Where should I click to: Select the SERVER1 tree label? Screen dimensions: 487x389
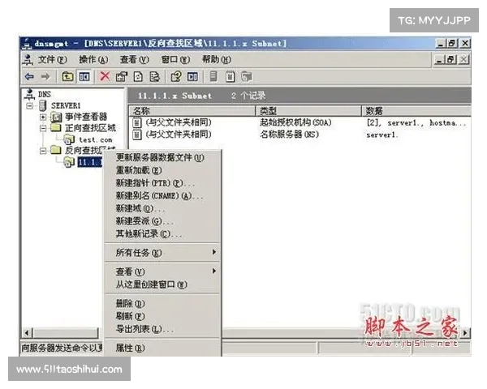tap(66, 106)
